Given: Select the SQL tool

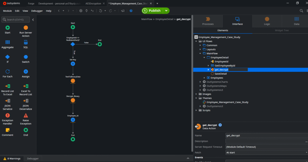Looking at the screenshot, I should 26,44.
